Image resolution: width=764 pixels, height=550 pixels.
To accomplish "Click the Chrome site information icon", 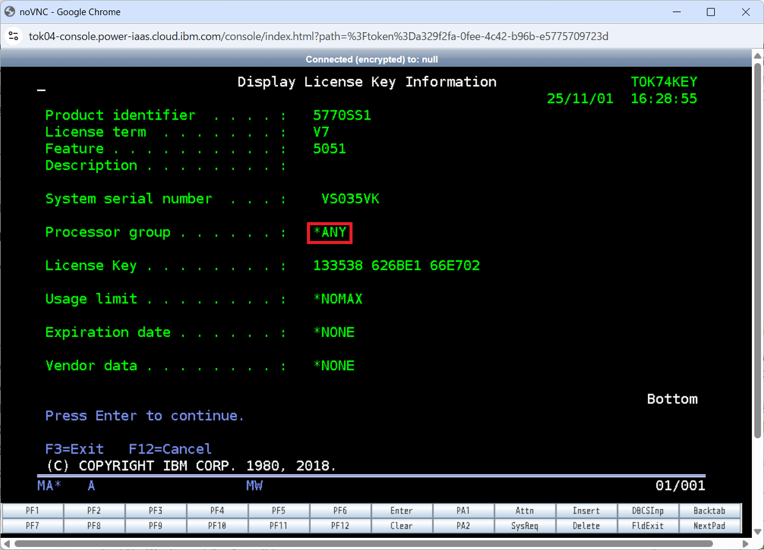I will 13,36.
